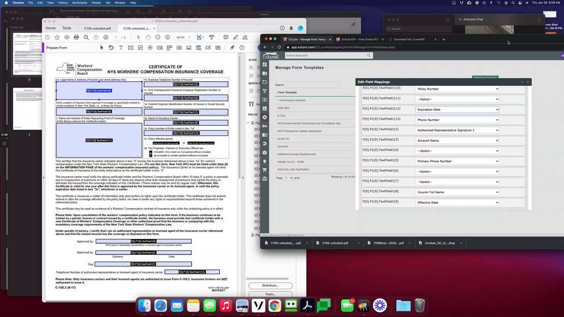Open the Expiration Date mapping dropdown
This screenshot has width=564, height=317.
[x=457, y=110]
